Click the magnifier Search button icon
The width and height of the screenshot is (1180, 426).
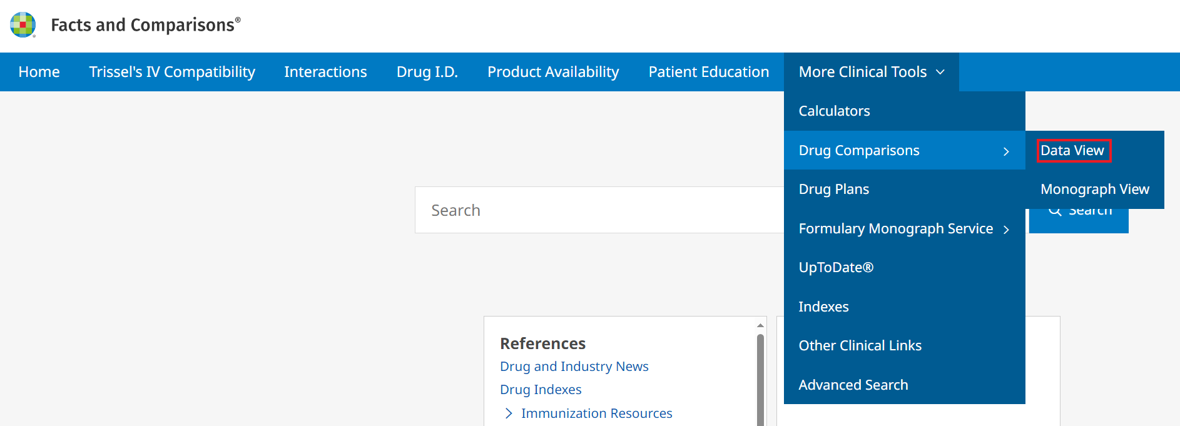(1055, 211)
